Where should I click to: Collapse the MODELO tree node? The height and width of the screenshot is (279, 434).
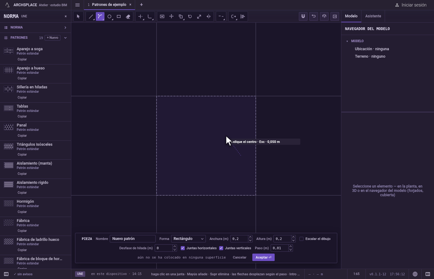(347, 41)
